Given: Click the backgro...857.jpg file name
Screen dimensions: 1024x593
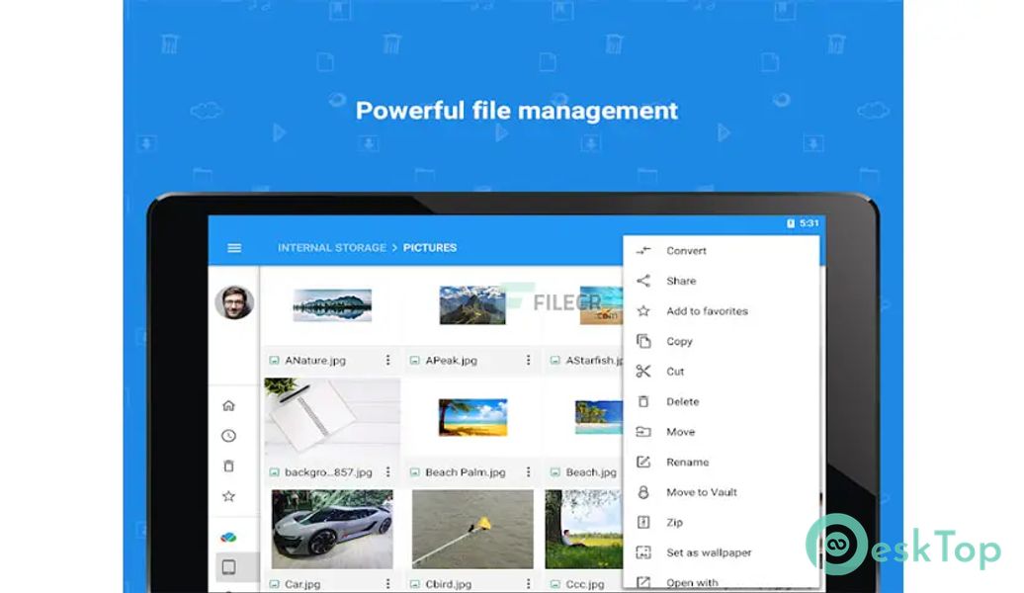Looking at the screenshot, I should click(x=328, y=471).
